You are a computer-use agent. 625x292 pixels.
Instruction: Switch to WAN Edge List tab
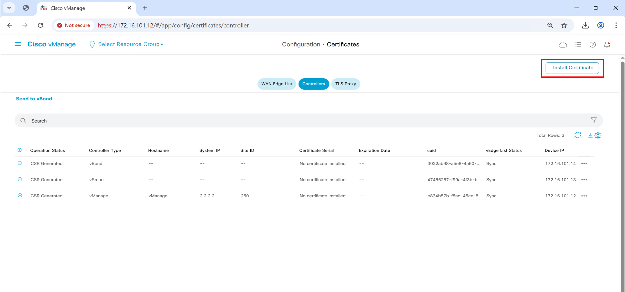pyautogui.click(x=276, y=84)
